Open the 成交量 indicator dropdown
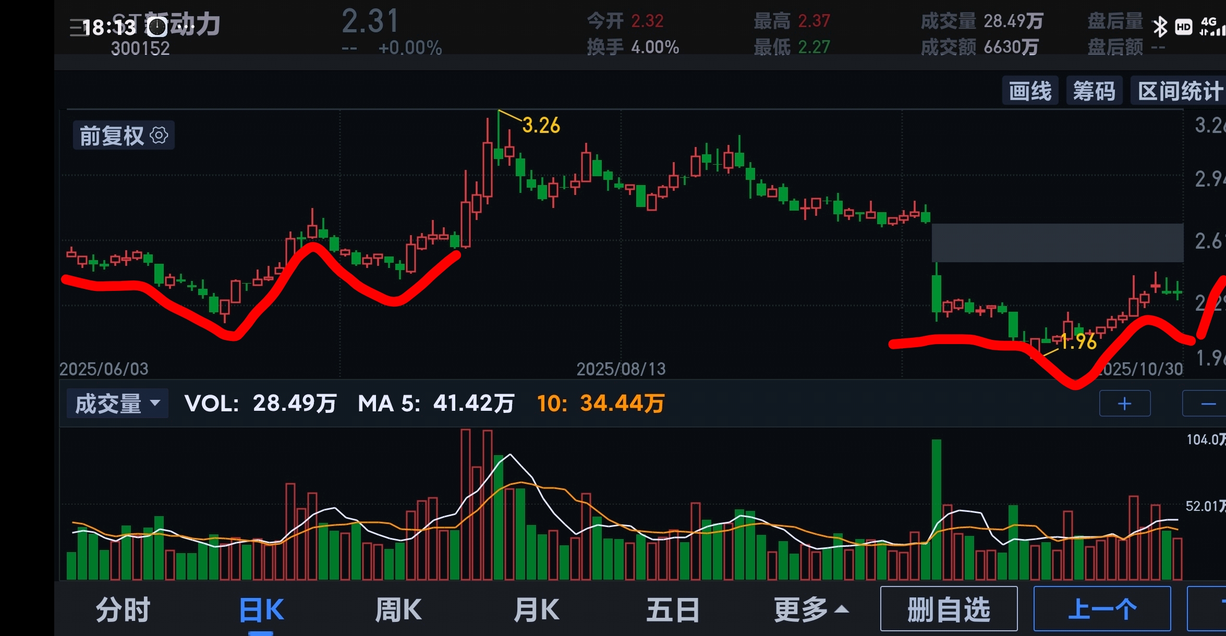This screenshot has width=1226, height=636. point(108,403)
